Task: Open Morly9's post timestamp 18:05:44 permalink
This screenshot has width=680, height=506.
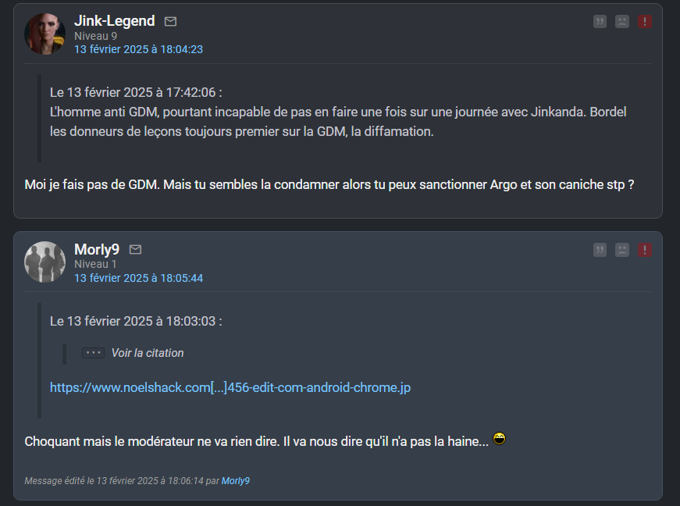Action: click(x=138, y=278)
